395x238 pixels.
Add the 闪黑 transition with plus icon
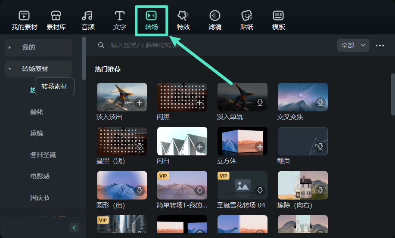click(200, 103)
